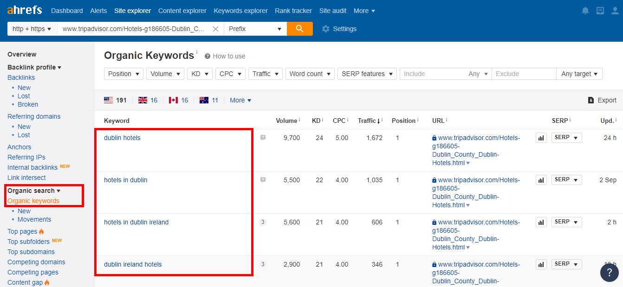The width and height of the screenshot is (623, 287).
Task: Open the More countries dropdown
Action: point(240,100)
